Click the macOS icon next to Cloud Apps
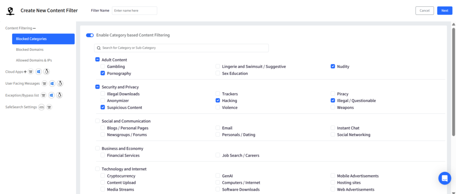 31,72
